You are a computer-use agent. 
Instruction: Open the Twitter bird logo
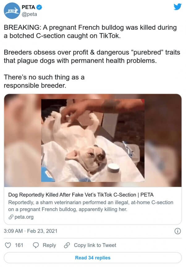click(177, 7)
